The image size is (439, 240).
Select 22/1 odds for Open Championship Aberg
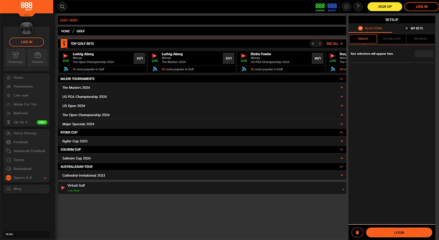click(x=140, y=58)
